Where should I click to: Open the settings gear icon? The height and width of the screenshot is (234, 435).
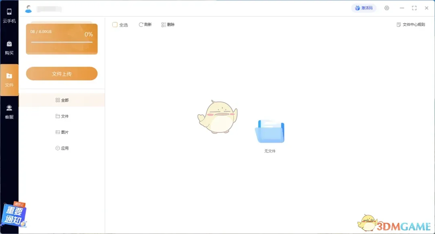pyautogui.click(x=387, y=8)
